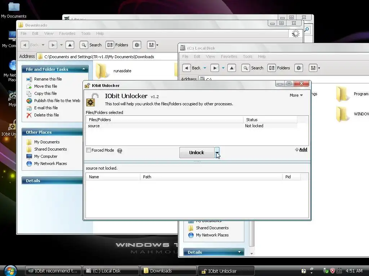
Task: Open View menu in Downloads window
Action: pos(49,33)
